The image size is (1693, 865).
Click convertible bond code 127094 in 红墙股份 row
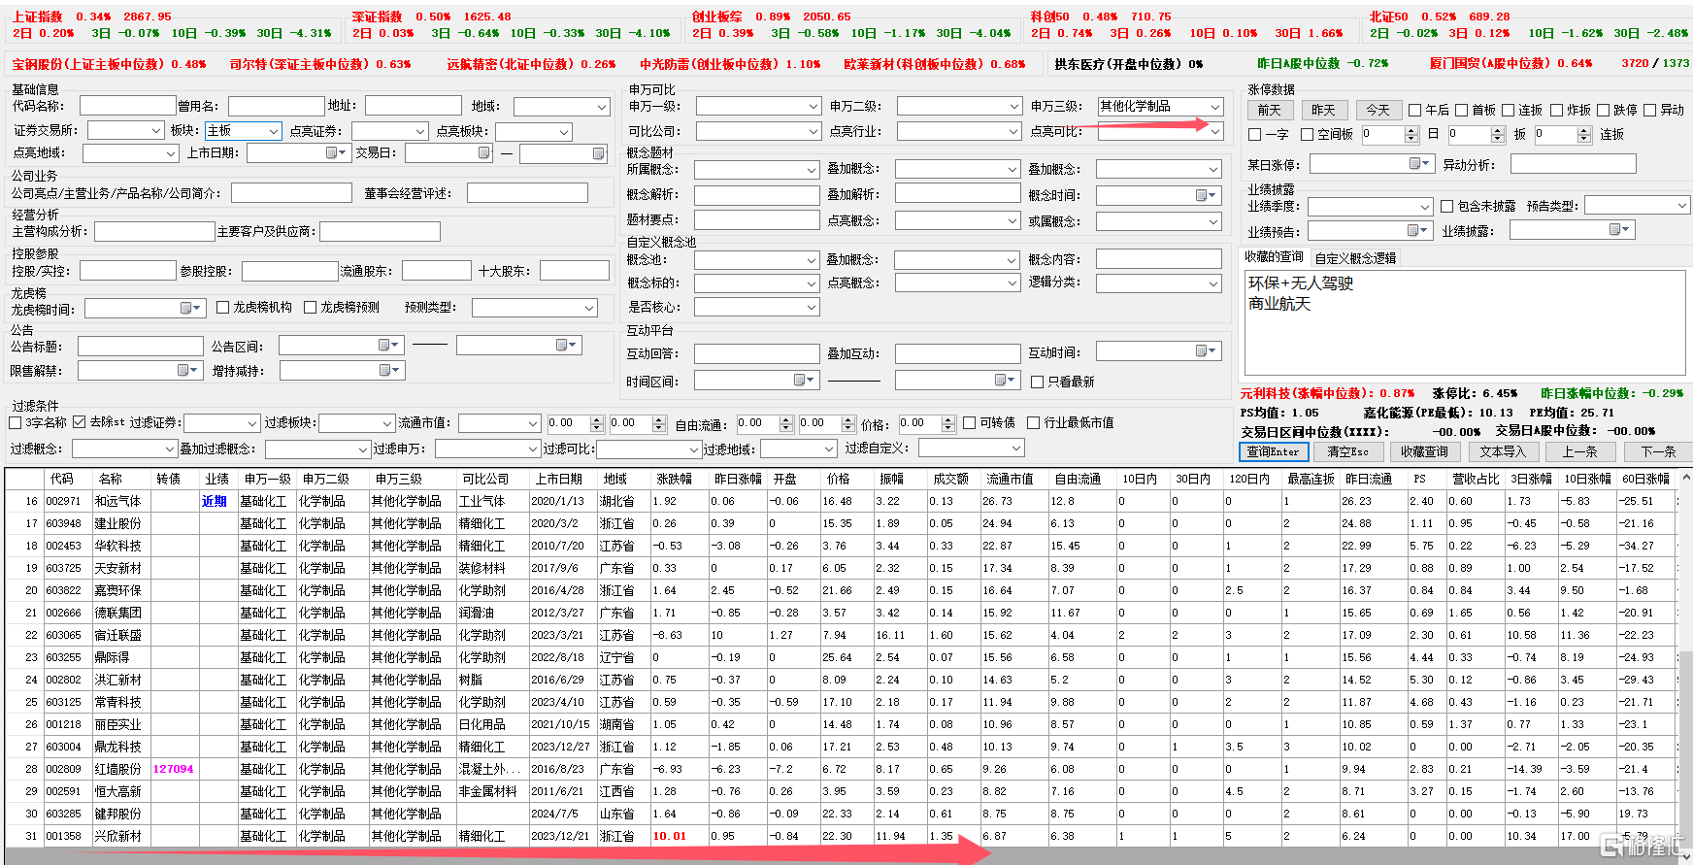[173, 769]
